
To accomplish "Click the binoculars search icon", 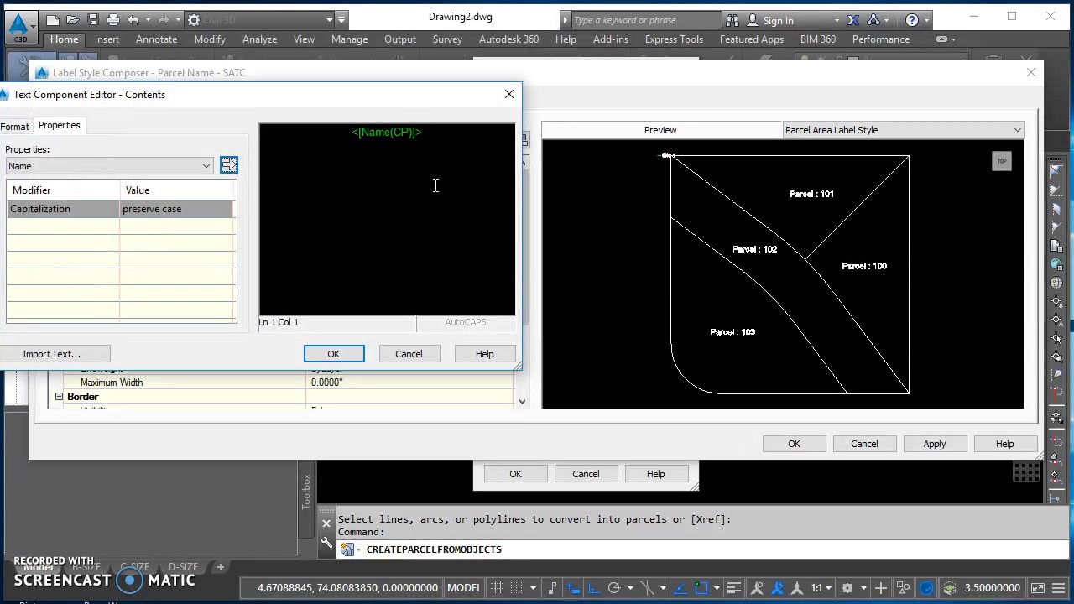I will click(x=733, y=20).
